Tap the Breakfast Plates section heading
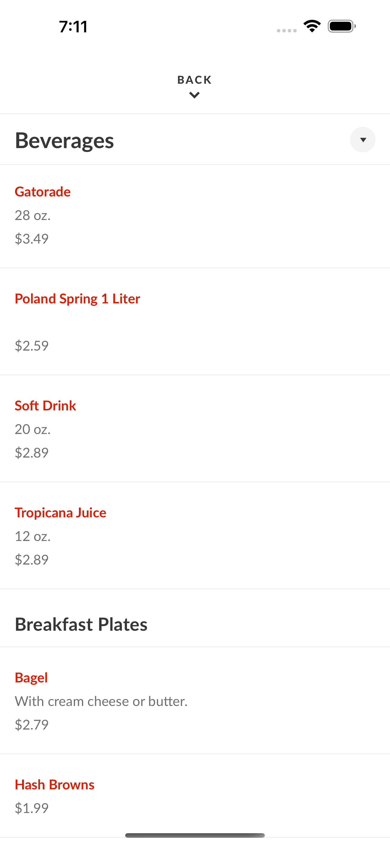 click(x=81, y=624)
